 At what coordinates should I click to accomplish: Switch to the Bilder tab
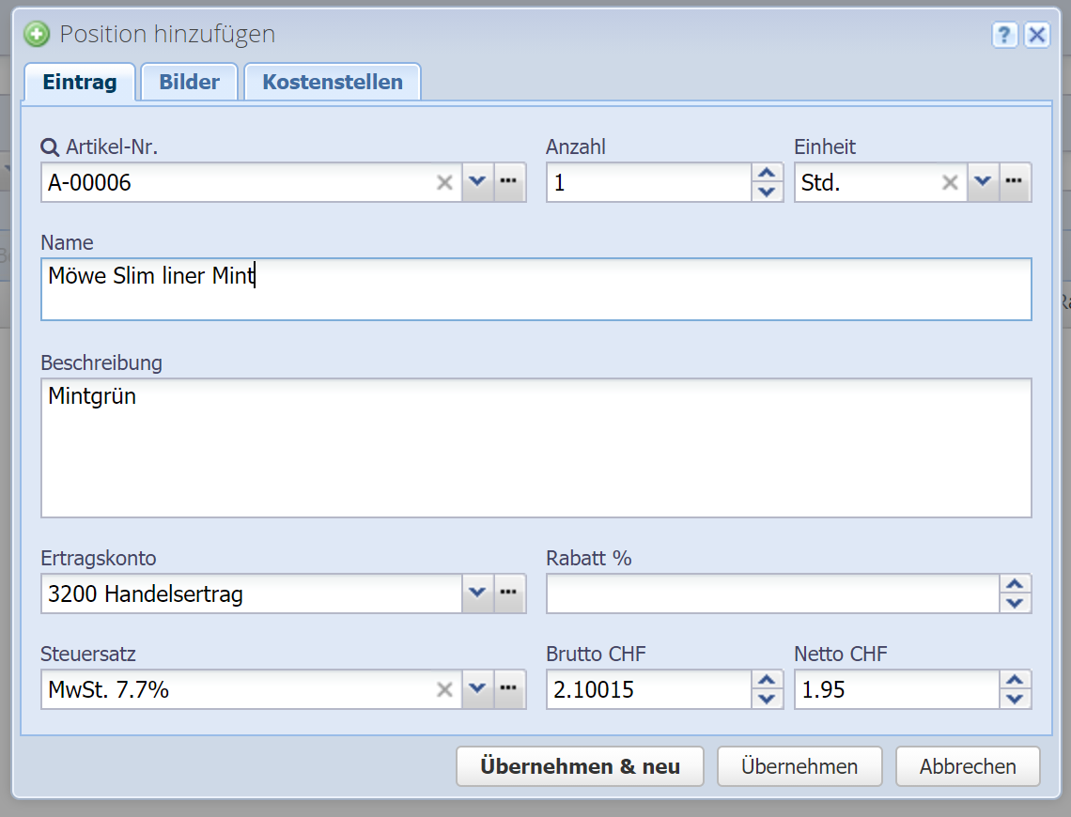click(189, 82)
